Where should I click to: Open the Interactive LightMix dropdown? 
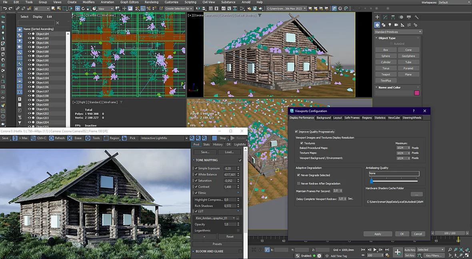[164, 138]
